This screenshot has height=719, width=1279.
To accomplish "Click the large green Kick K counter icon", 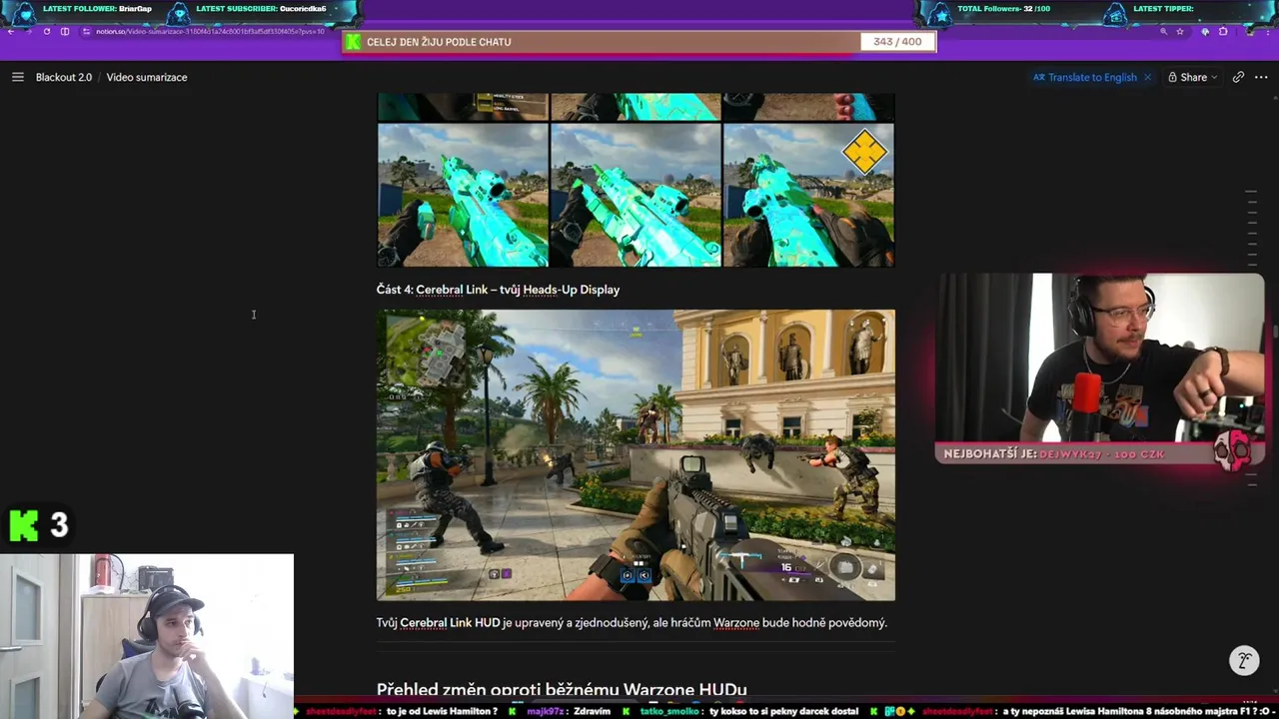I will (24, 525).
